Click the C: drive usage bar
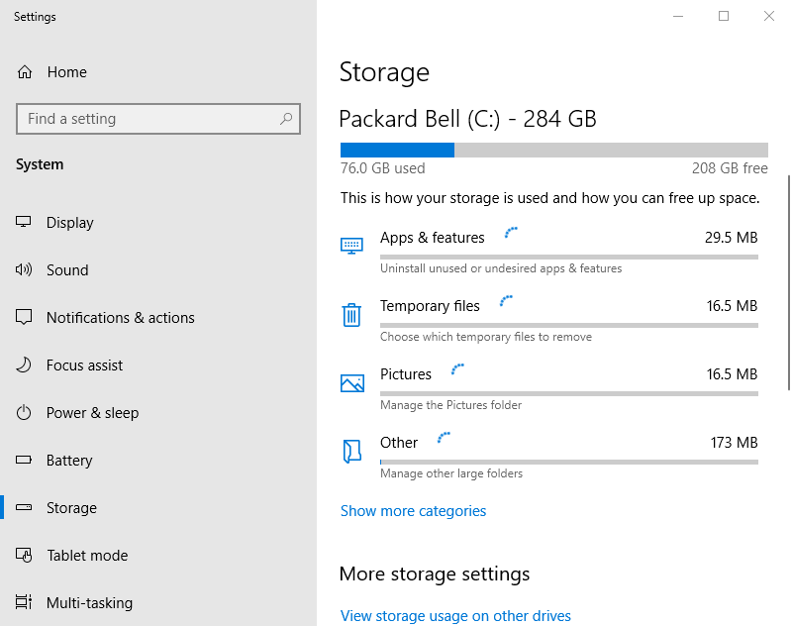The image size is (792, 626). [553, 151]
